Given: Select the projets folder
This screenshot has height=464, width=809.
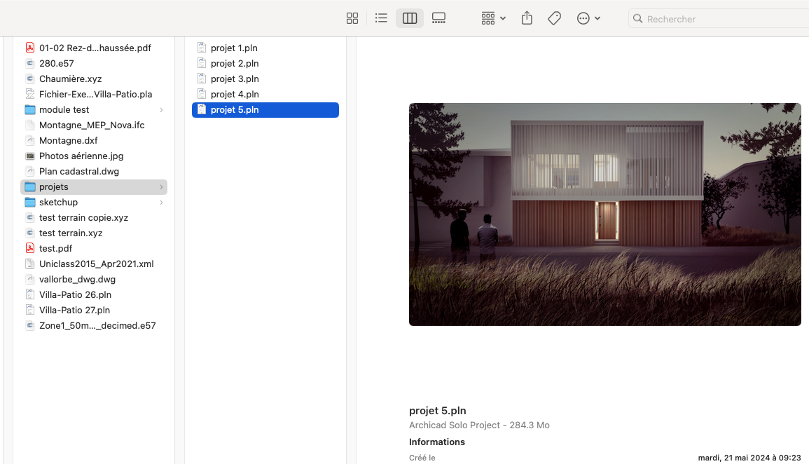Looking at the screenshot, I should click(x=94, y=187).
